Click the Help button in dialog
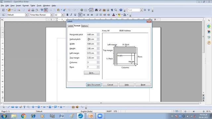212x119 pixels. click(127, 85)
